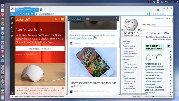Open the Downloads panel in sidebar
This screenshot has height=101, width=179.
12,32
